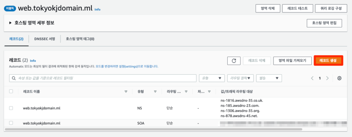Click the horizontal scrollbar under the table

[x=153, y=129]
